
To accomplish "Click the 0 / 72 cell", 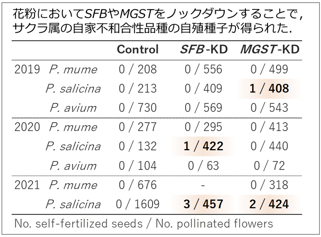I will coord(269,165).
